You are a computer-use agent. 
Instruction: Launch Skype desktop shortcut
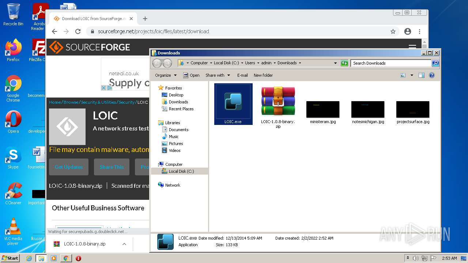pos(13,158)
